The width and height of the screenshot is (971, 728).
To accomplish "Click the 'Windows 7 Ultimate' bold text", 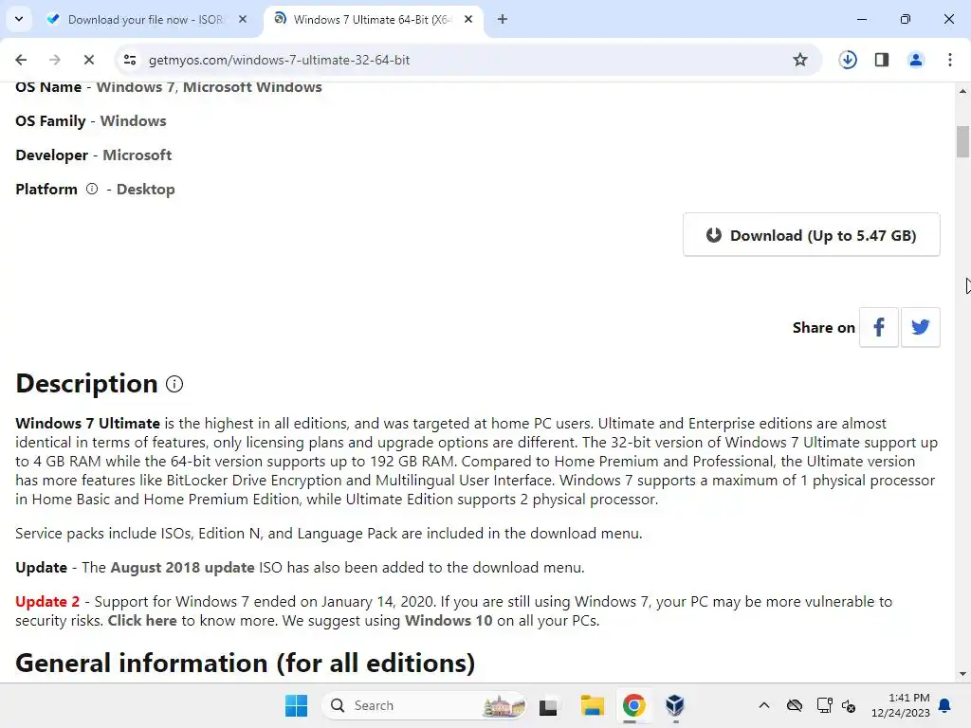I will [x=87, y=424].
